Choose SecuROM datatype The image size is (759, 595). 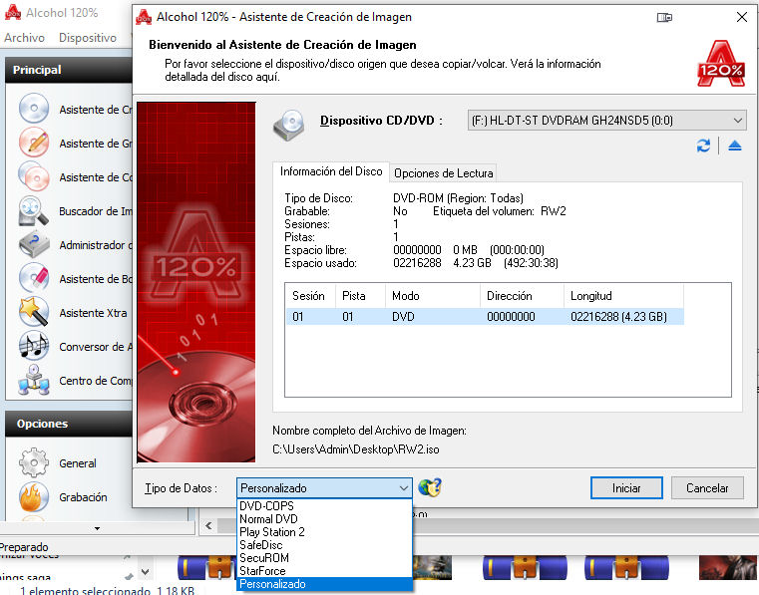point(324,558)
